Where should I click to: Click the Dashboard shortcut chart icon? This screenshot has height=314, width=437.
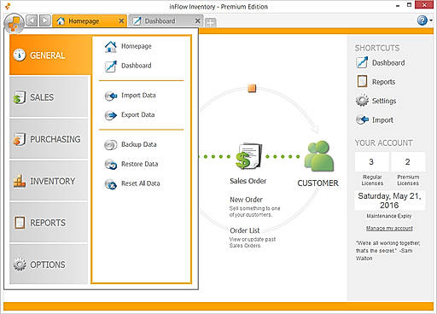pyautogui.click(x=362, y=62)
